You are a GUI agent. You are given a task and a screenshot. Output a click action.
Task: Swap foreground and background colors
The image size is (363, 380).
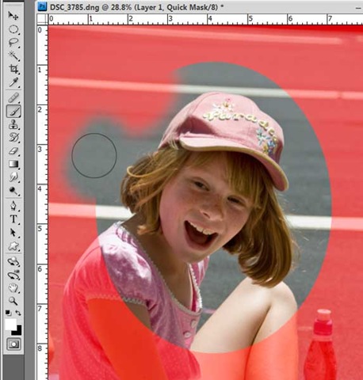pos(18,313)
